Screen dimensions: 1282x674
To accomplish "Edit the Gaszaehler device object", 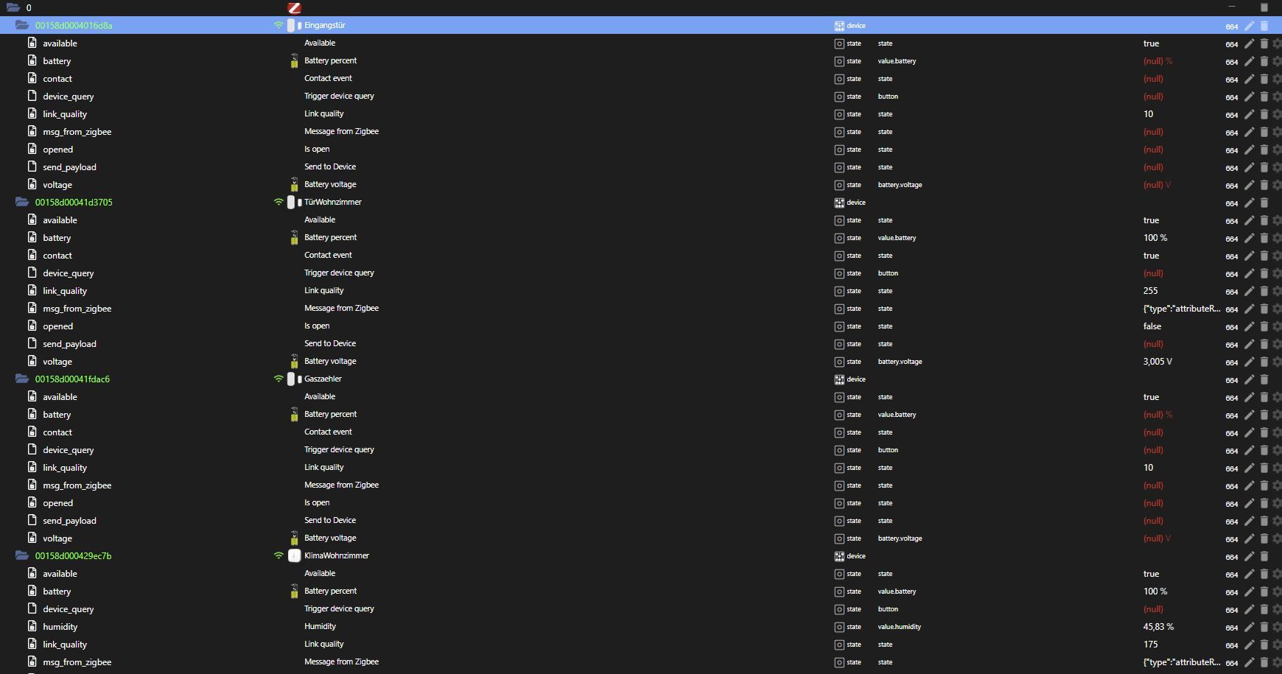I will click(x=1250, y=379).
